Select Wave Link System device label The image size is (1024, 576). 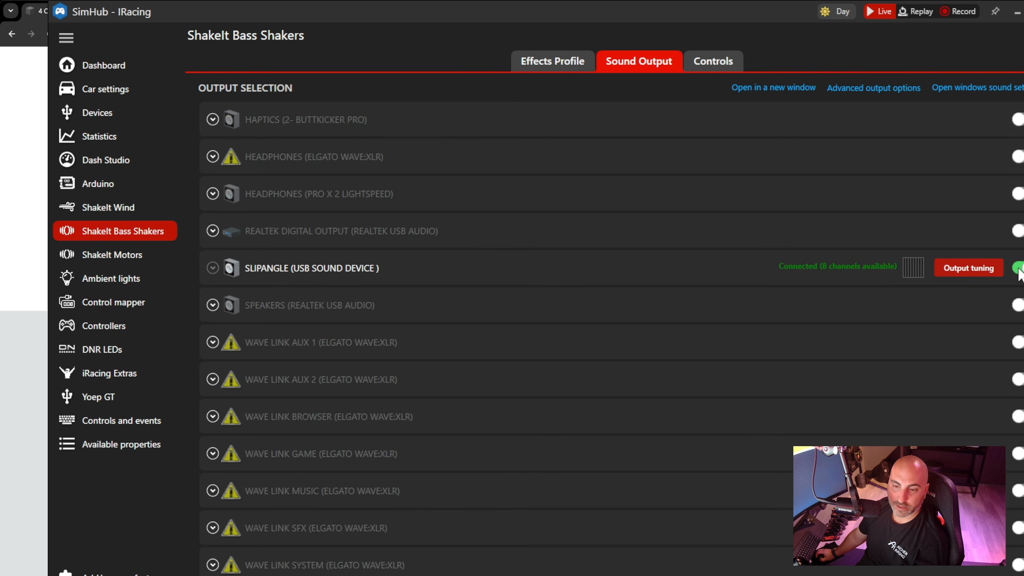coord(324,565)
